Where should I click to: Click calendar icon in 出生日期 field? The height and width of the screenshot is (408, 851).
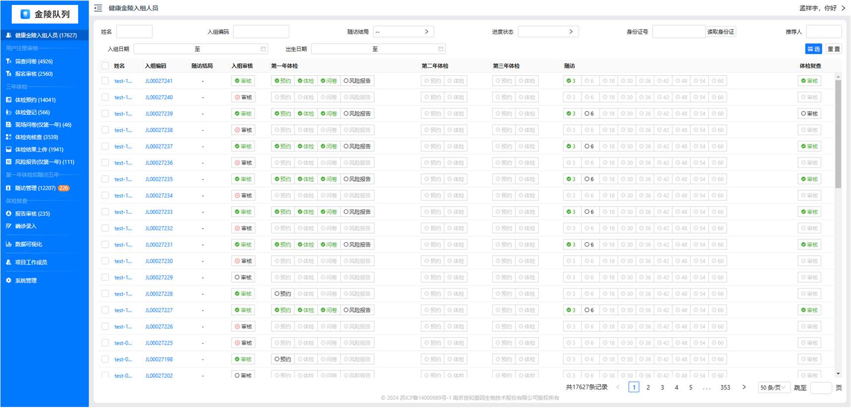click(x=441, y=49)
